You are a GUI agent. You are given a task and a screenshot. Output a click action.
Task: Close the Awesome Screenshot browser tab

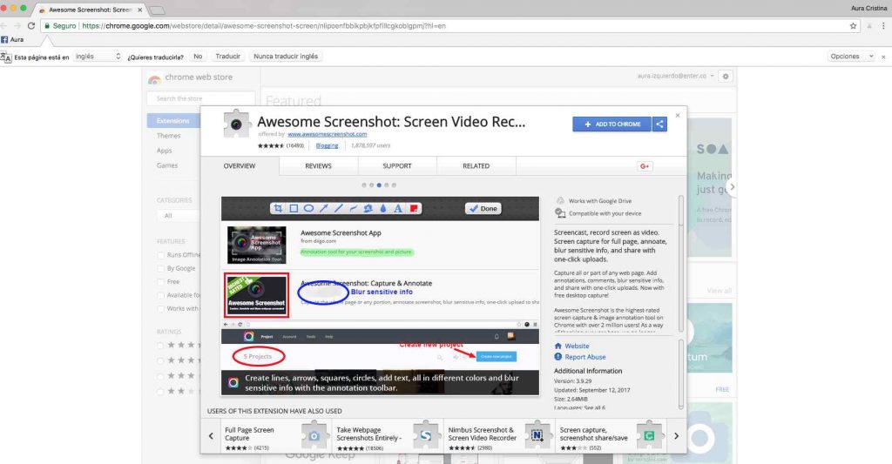pyautogui.click(x=140, y=10)
